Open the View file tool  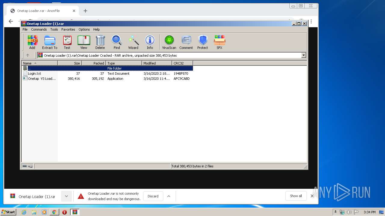coord(84,42)
